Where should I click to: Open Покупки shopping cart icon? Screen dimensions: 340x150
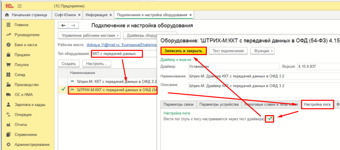8,65
